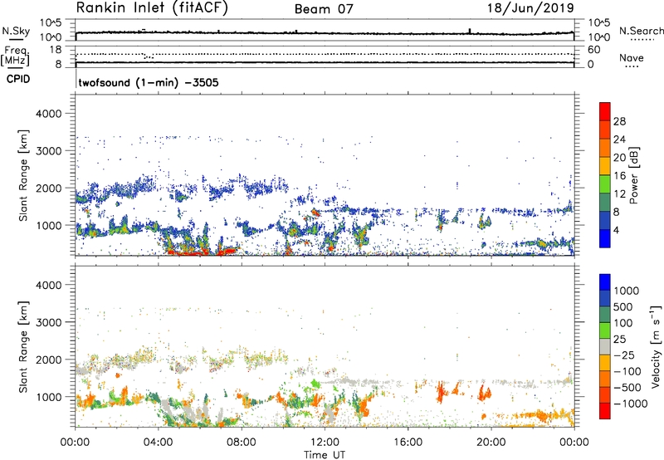The width and height of the screenshot is (664, 460).
Task: Click the gray segment of Velocity color bar
Action: pos(605,347)
